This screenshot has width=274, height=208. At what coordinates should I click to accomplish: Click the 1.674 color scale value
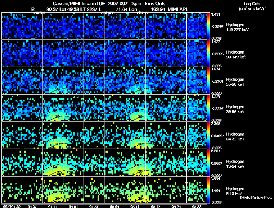216,69
